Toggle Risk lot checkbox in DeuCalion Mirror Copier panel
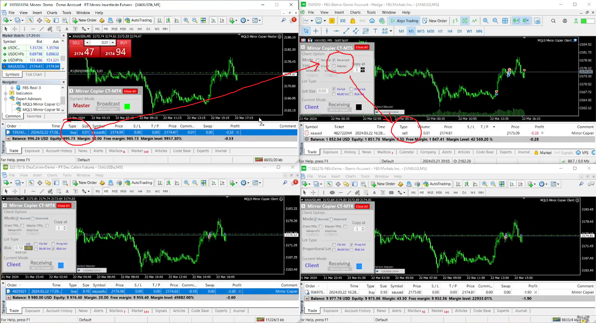Viewport: 596px width, 323px height. [53, 249]
